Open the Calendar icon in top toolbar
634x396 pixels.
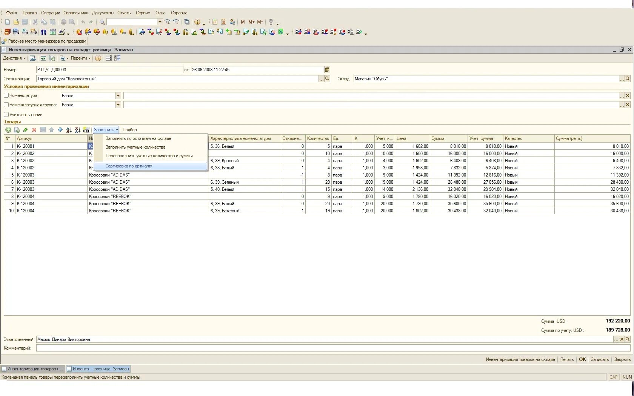point(223,22)
